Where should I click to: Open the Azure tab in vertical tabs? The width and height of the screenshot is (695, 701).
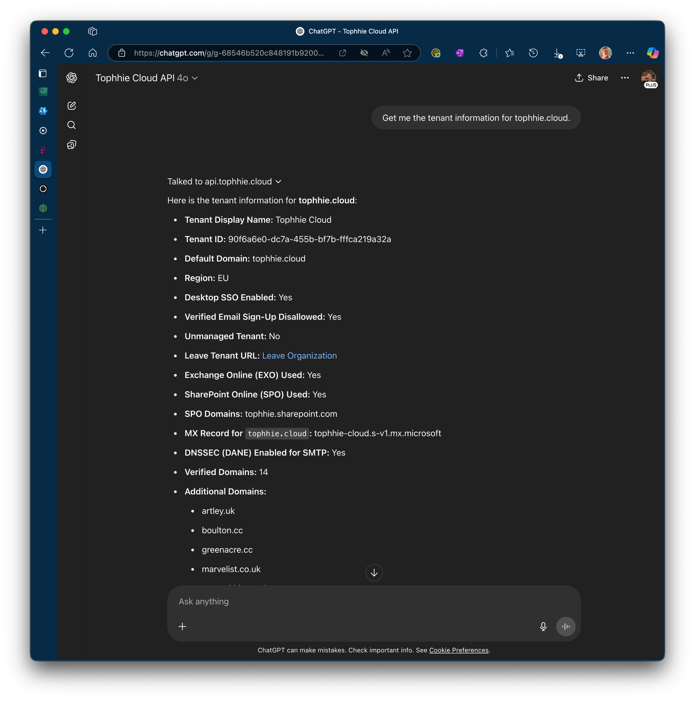pos(43,111)
